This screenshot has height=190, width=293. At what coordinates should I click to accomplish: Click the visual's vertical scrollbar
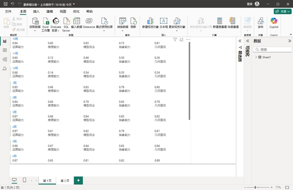click(x=189, y=81)
